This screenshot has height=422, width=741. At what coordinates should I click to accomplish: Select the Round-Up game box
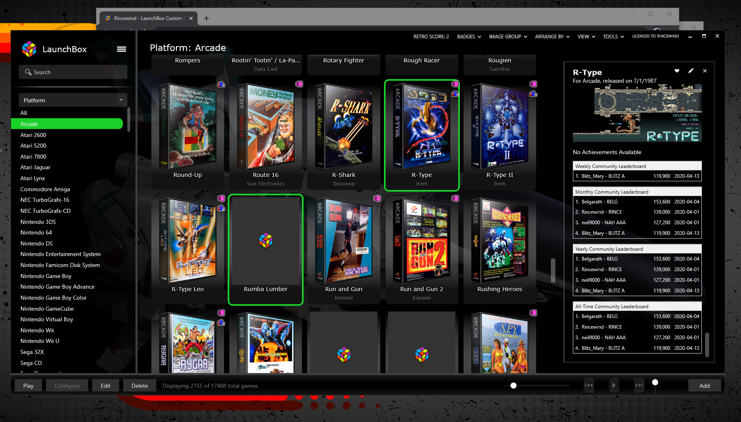coord(188,135)
